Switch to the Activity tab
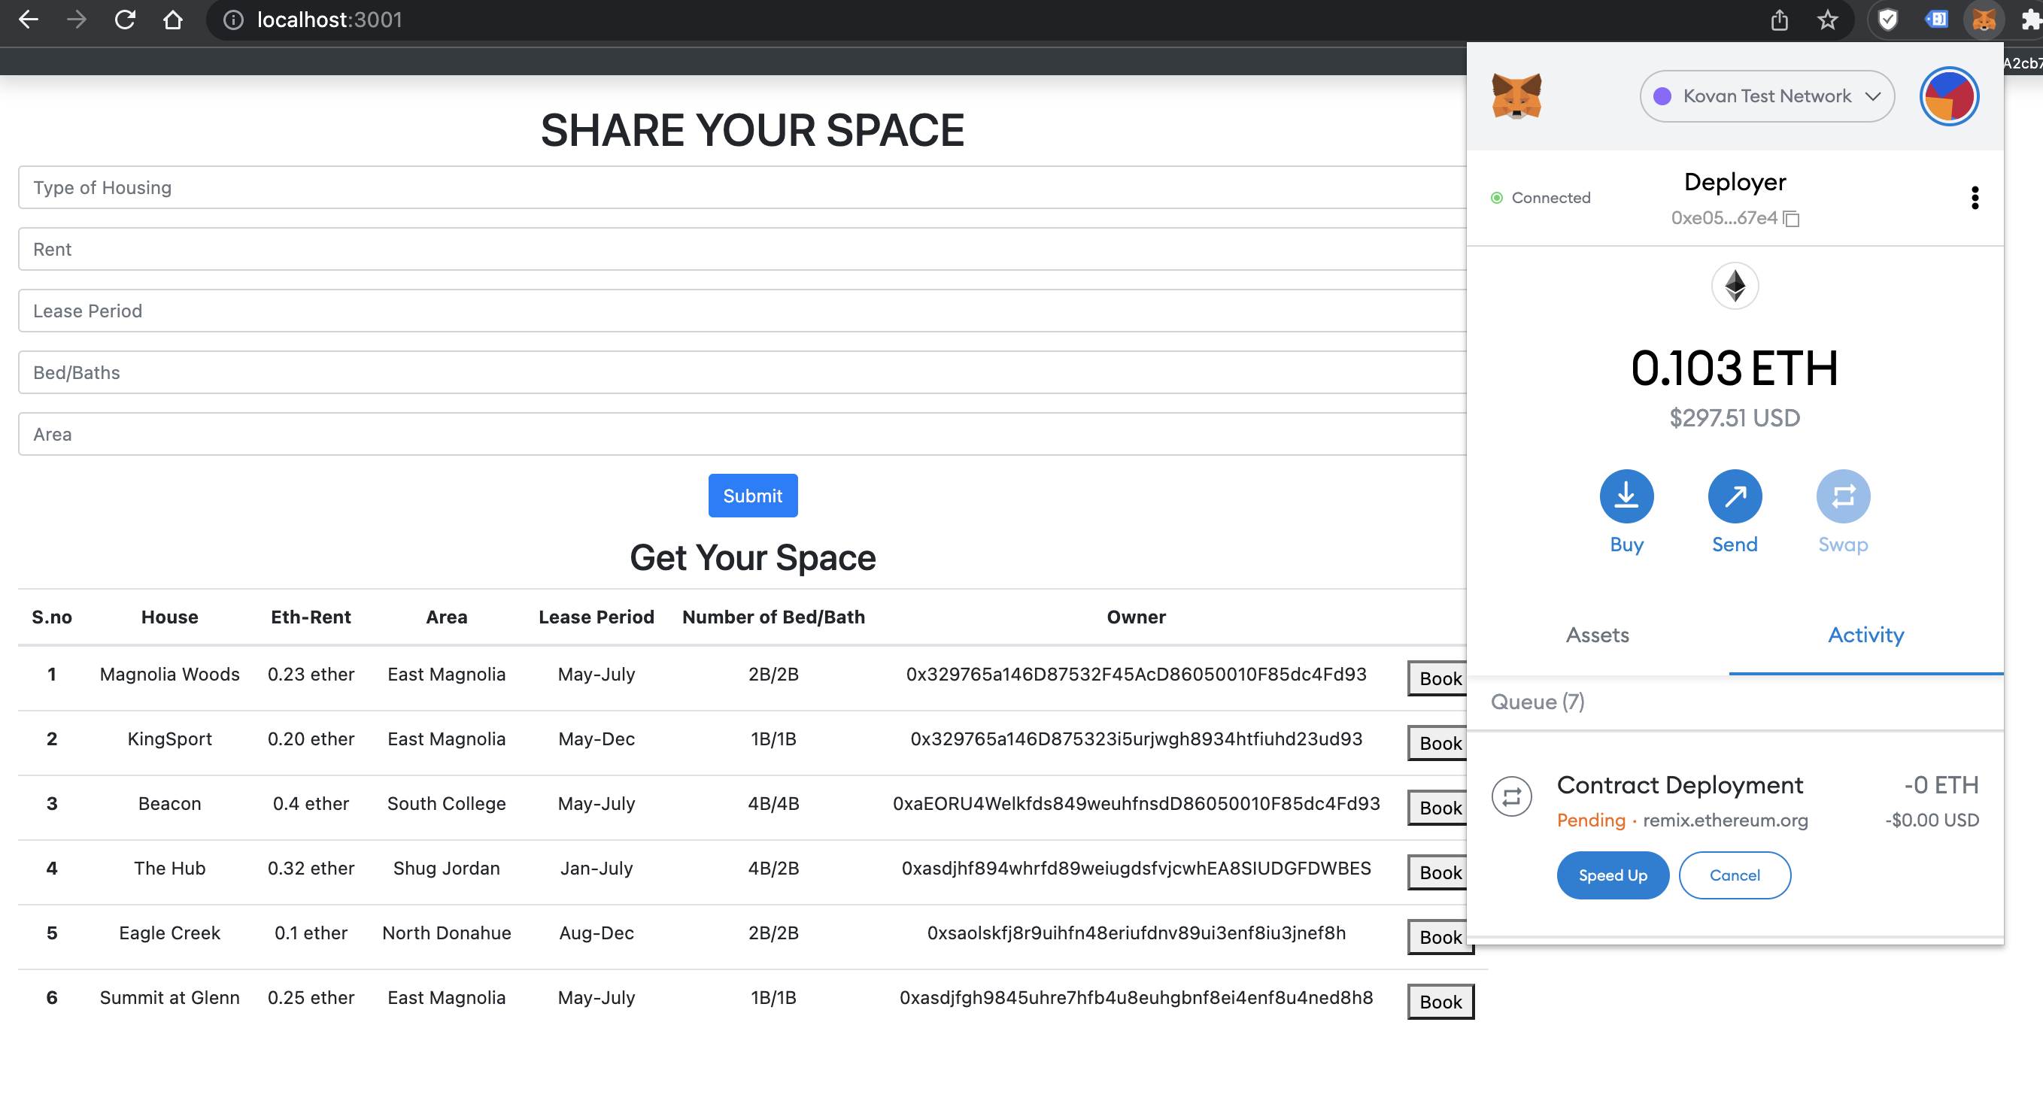Screen dimensions: 2043x1107 (1865, 635)
